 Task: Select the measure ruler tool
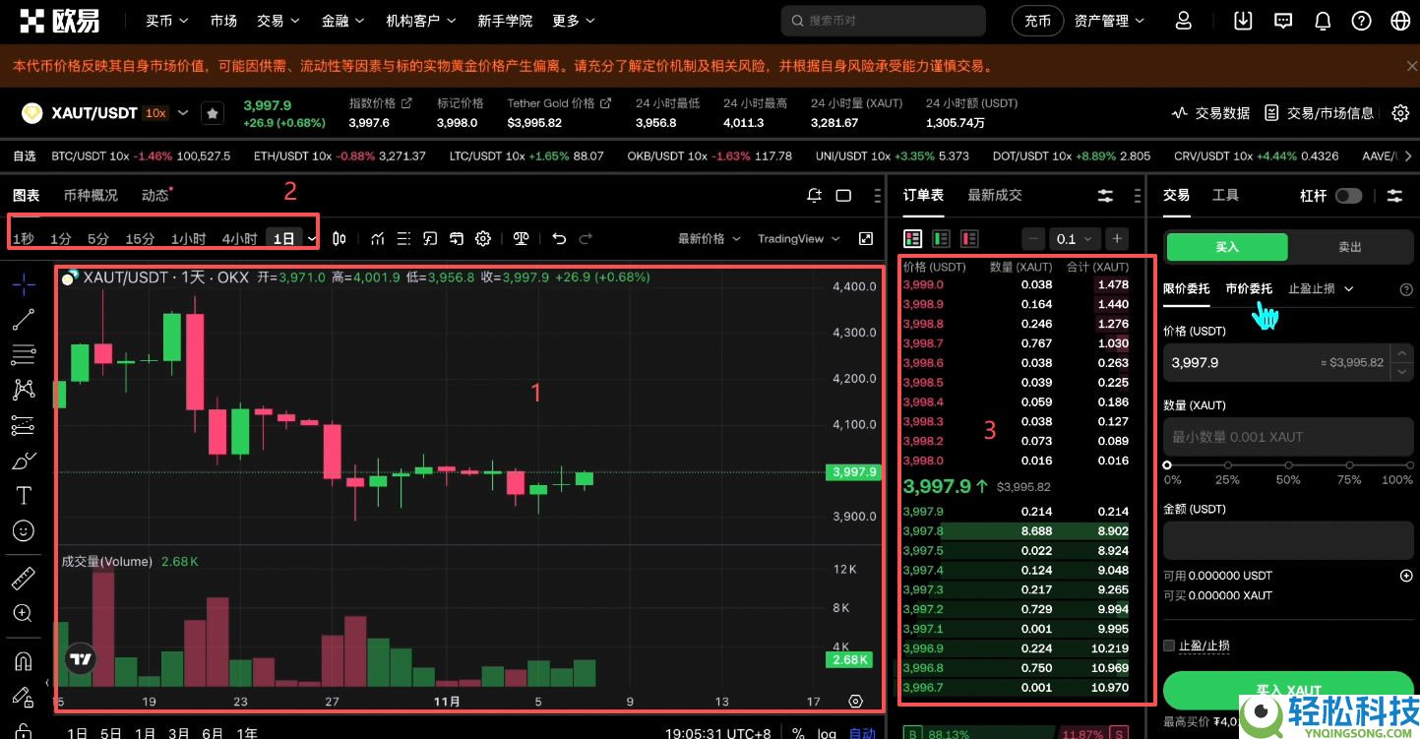pos(23,578)
